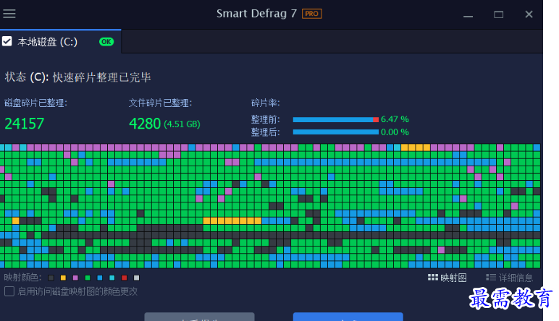Screen dimensions: 559x321
Task: Pick the cyan map color swatch
Action: [112, 278]
